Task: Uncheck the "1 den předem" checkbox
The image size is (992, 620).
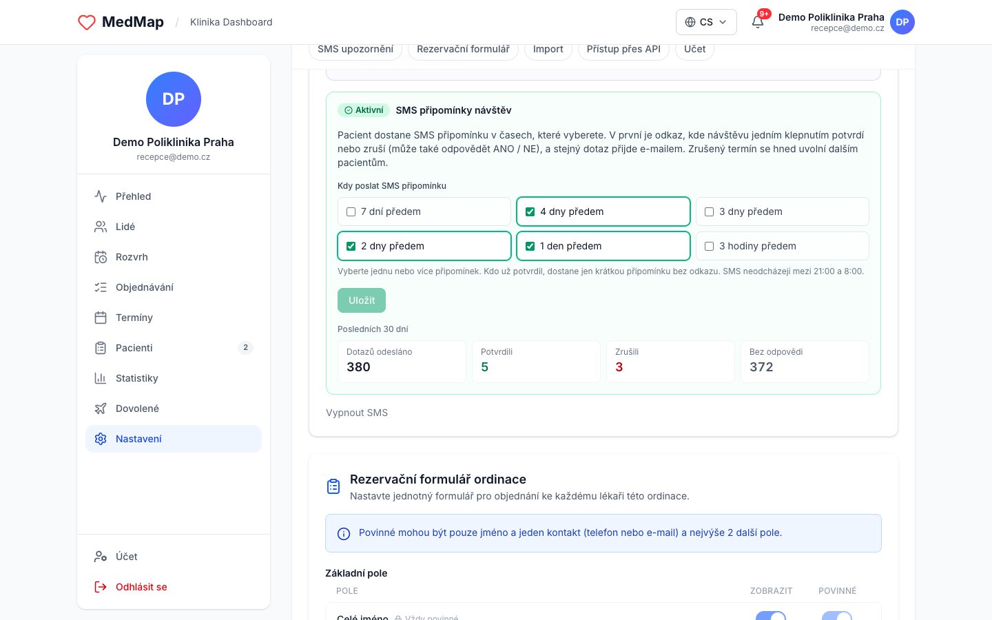Action: click(530, 247)
